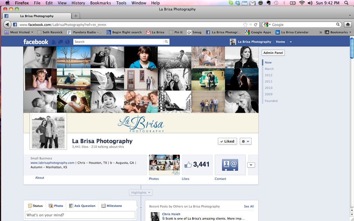Select the Photo composer tab
The width and height of the screenshot is (354, 221).
pos(56,206)
